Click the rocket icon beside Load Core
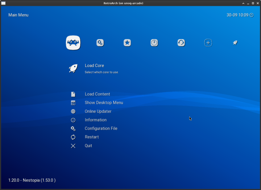The height and width of the screenshot is (190, 261). [x=73, y=68]
